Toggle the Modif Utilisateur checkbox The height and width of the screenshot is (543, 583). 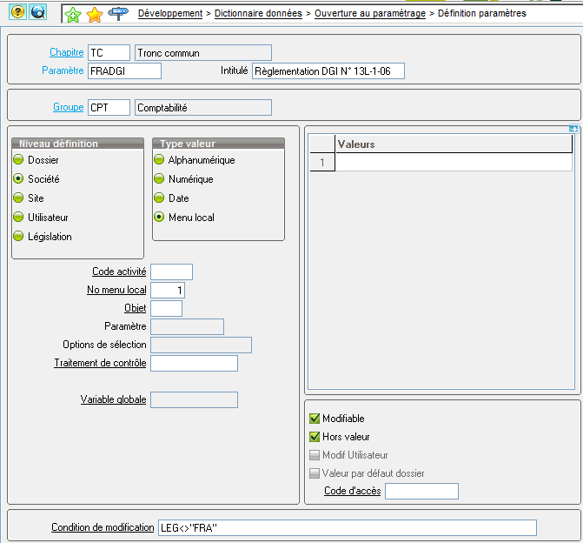pos(315,455)
